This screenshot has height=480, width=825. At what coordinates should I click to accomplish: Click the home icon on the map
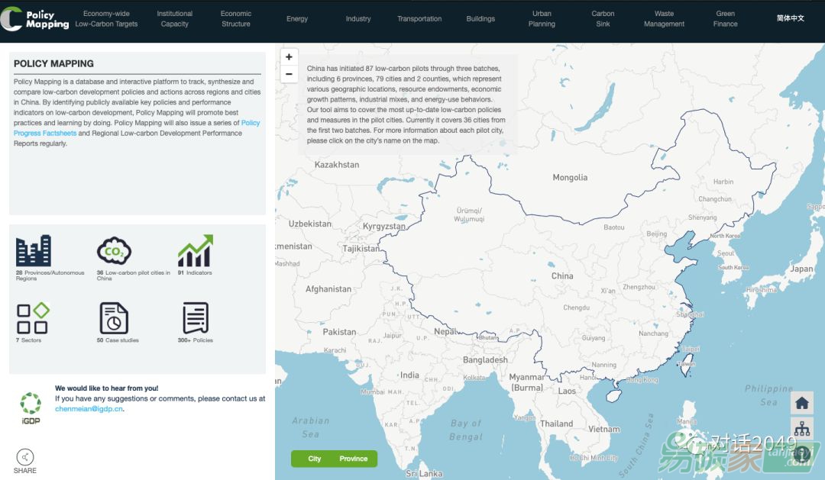(x=801, y=403)
